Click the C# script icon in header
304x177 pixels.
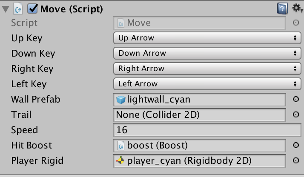point(18,9)
